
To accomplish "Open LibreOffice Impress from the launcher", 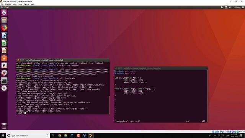I will click(4, 51).
